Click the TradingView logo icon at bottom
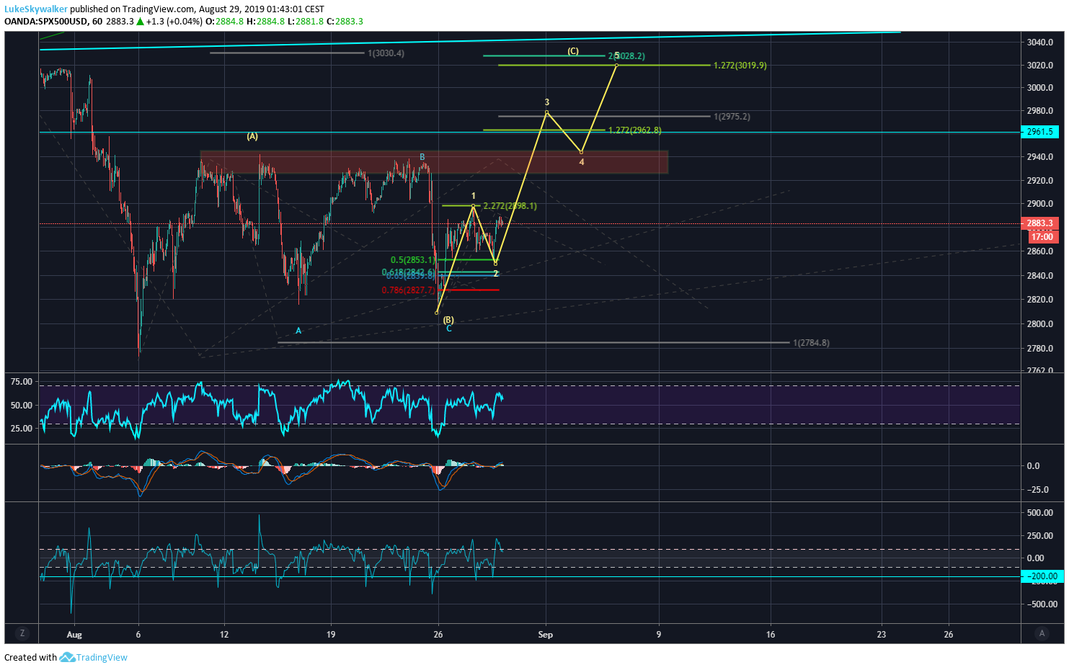The width and height of the screenshot is (1069, 670). pyautogui.click(x=67, y=657)
